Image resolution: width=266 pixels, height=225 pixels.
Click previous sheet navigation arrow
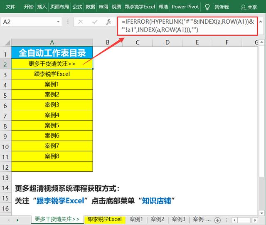(x=8, y=220)
